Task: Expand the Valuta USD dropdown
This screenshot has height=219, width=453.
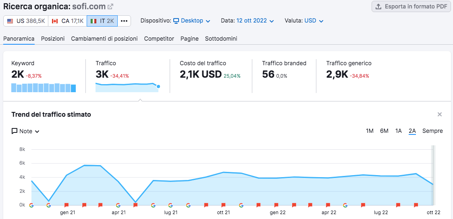Action: pyautogui.click(x=314, y=21)
